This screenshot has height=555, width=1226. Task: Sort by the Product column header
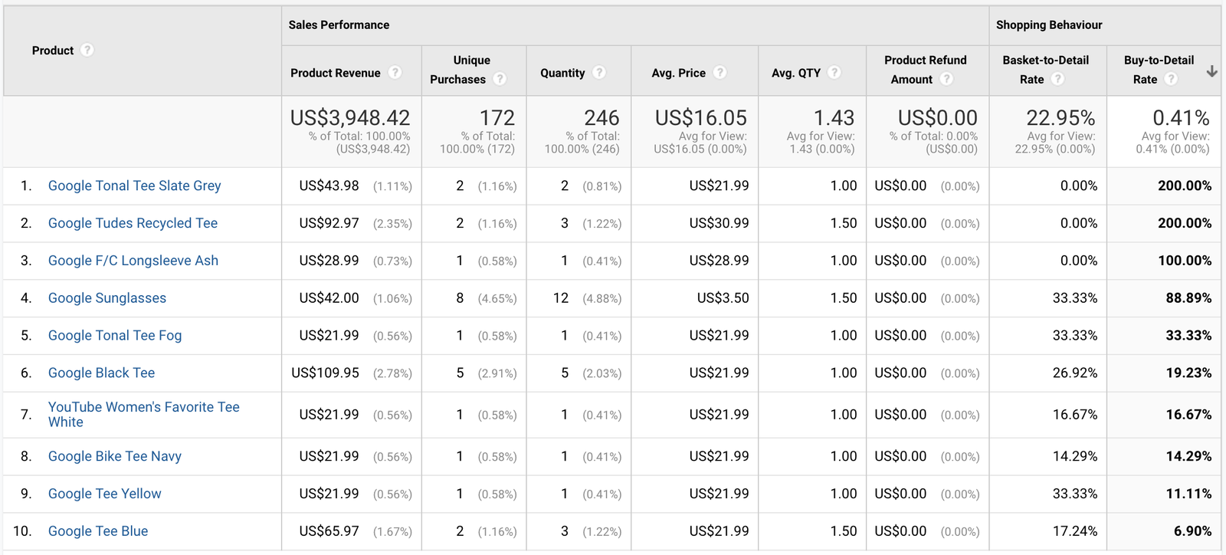tap(53, 51)
